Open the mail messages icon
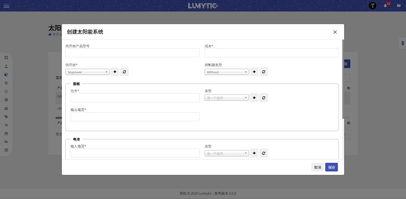This screenshot has height=199, width=406. click(x=399, y=6)
